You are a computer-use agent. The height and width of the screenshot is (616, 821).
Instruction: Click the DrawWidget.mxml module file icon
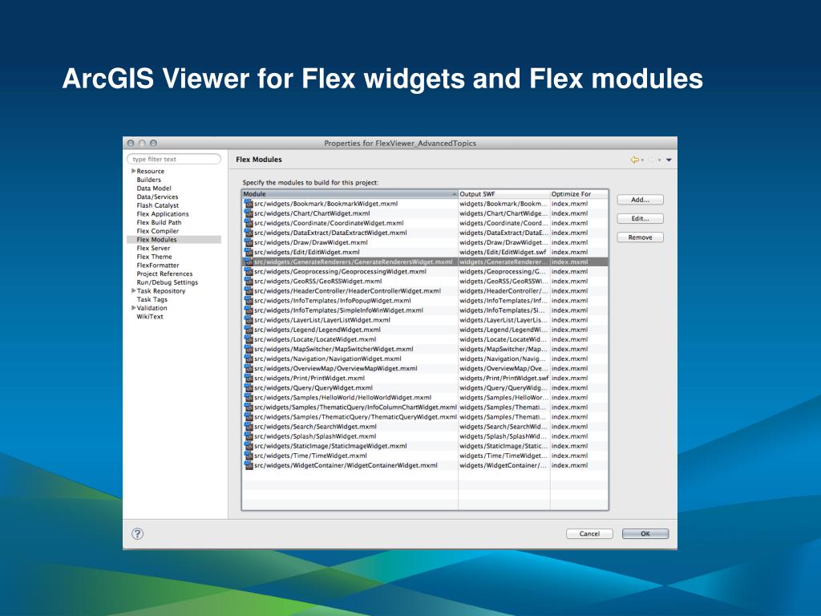point(249,242)
